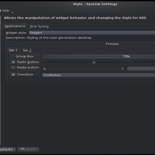Open Tab 2 in the preview

(27, 50)
